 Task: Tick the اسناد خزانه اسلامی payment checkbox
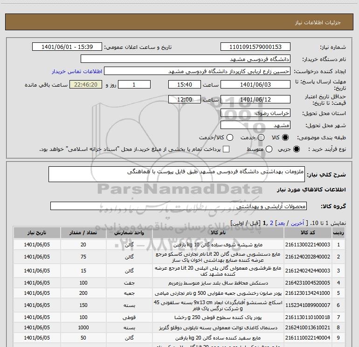(226, 149)
